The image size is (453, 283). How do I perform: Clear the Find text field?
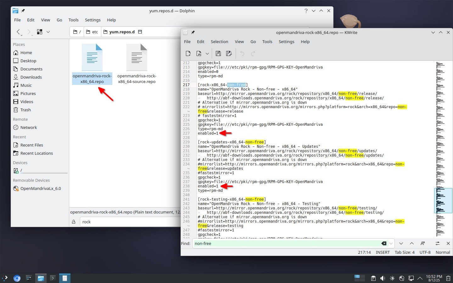coord(384,243)
